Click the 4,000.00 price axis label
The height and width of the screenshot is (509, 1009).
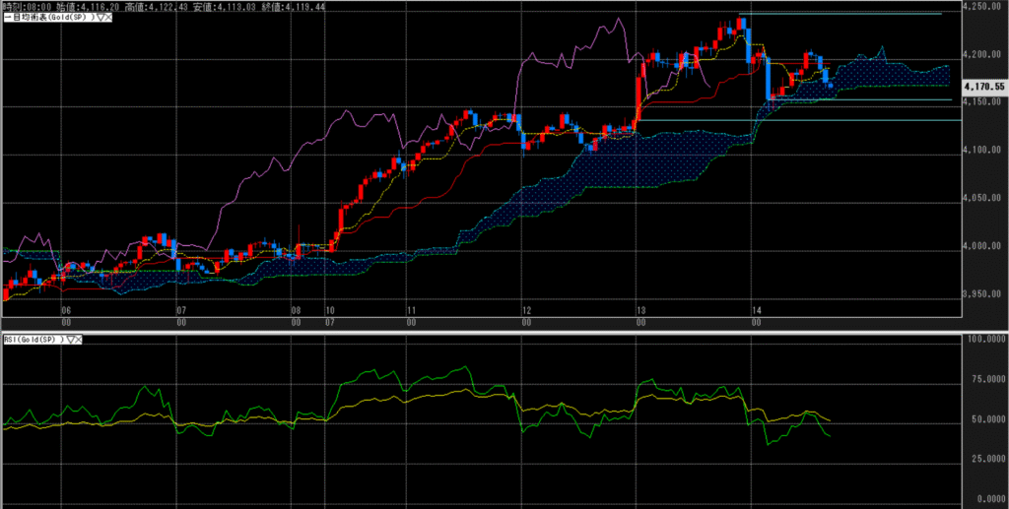tap(986, 246)
